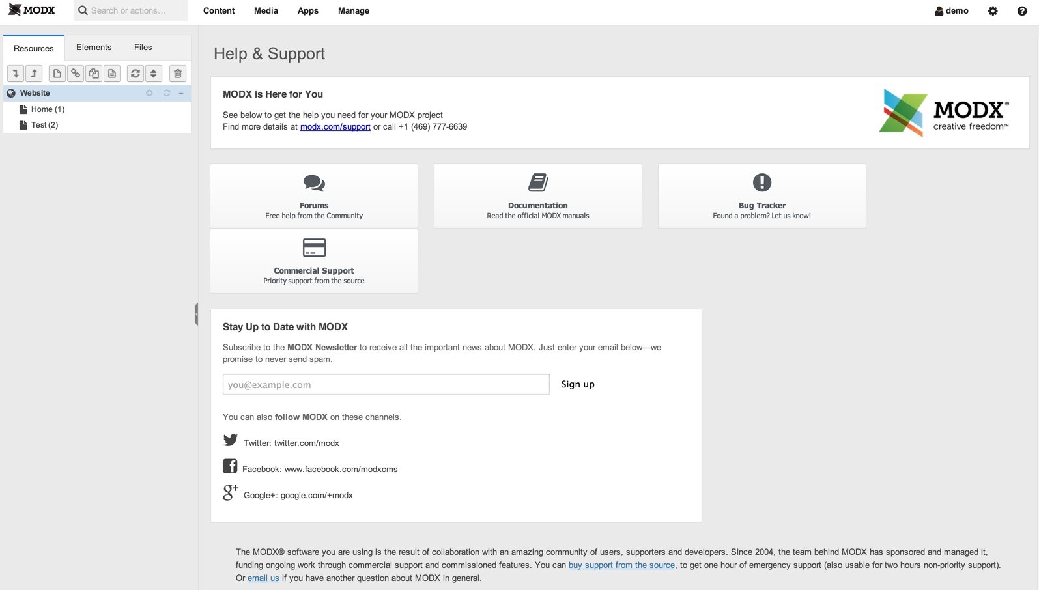Switch to the Resources tab
Image resolution: width=1039 pixels, height=590 pixels.
(x=34, y=48)
